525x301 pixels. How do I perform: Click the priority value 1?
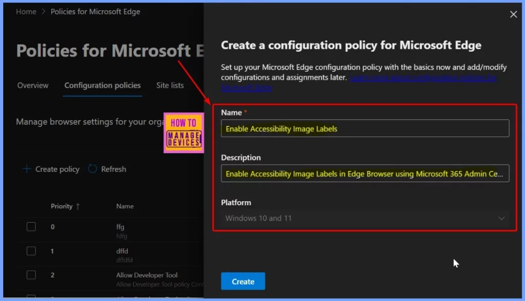click(x=52, y=251)
